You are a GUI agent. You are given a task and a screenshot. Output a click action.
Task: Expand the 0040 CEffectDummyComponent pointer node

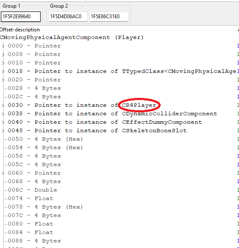click(3, 122)
